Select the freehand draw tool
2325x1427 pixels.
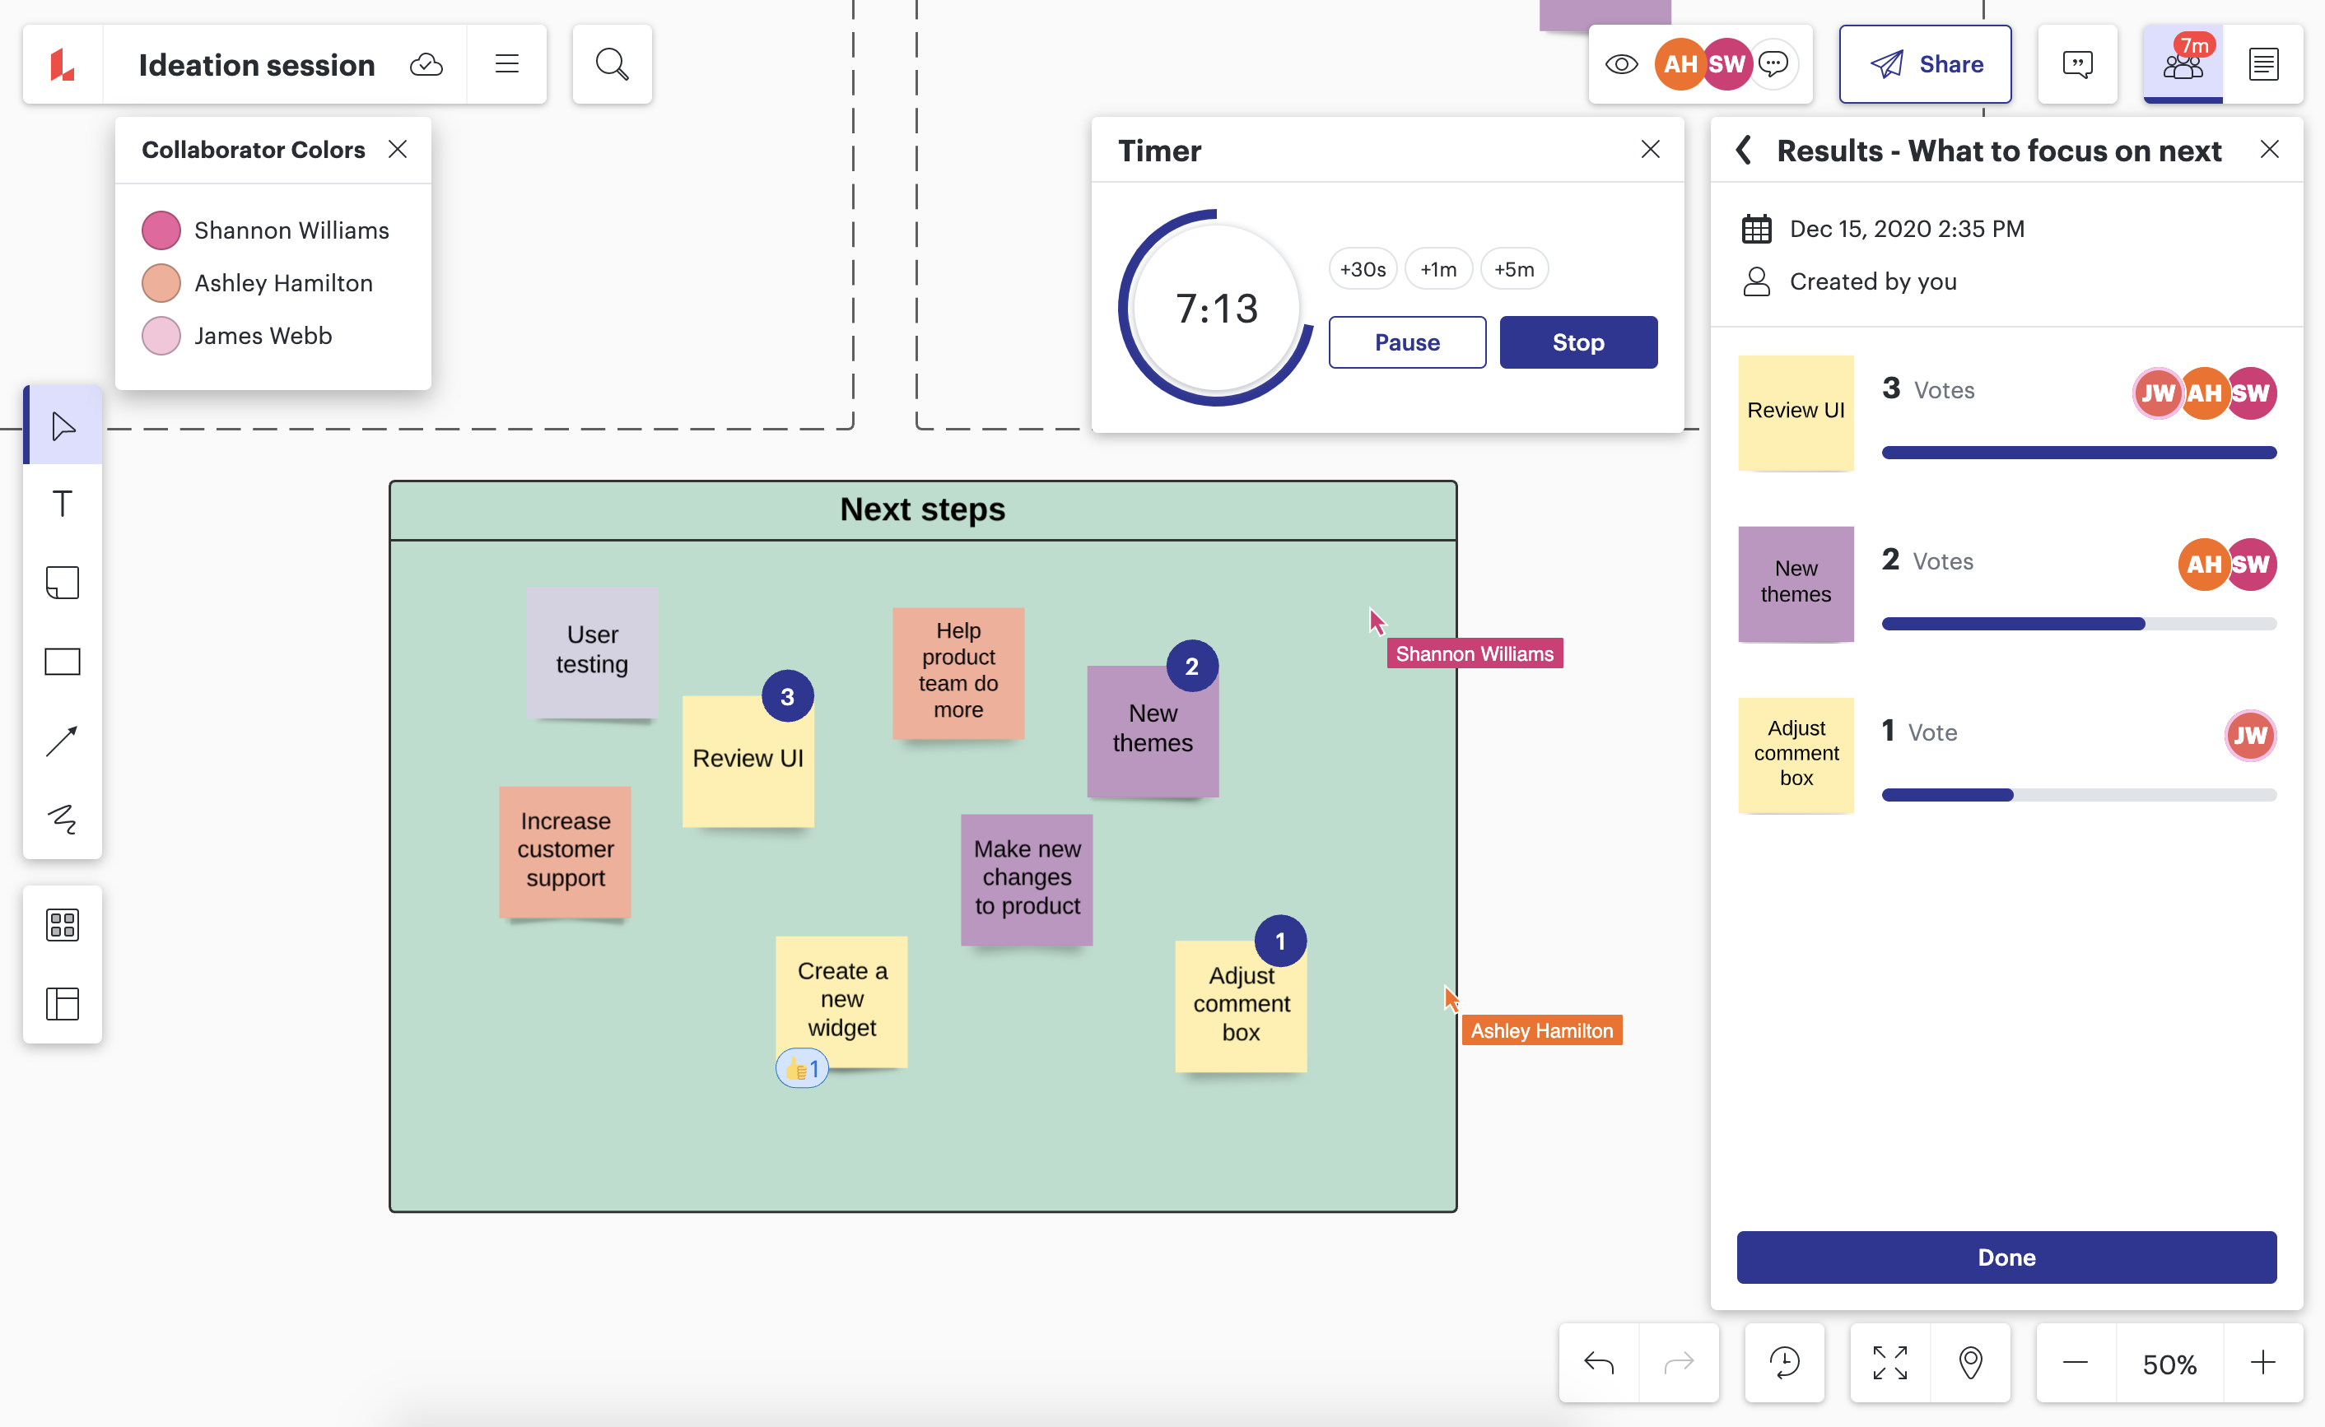coord(63,818)
